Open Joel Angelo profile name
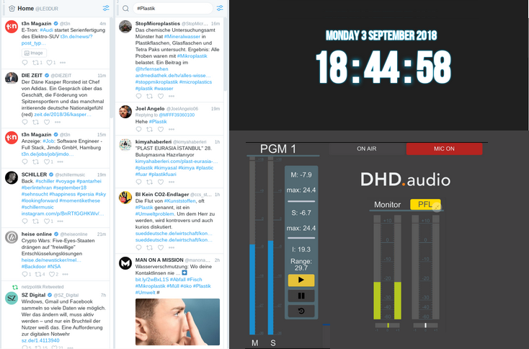The width and height of the screenshot is (529, 349). (150, 109)
